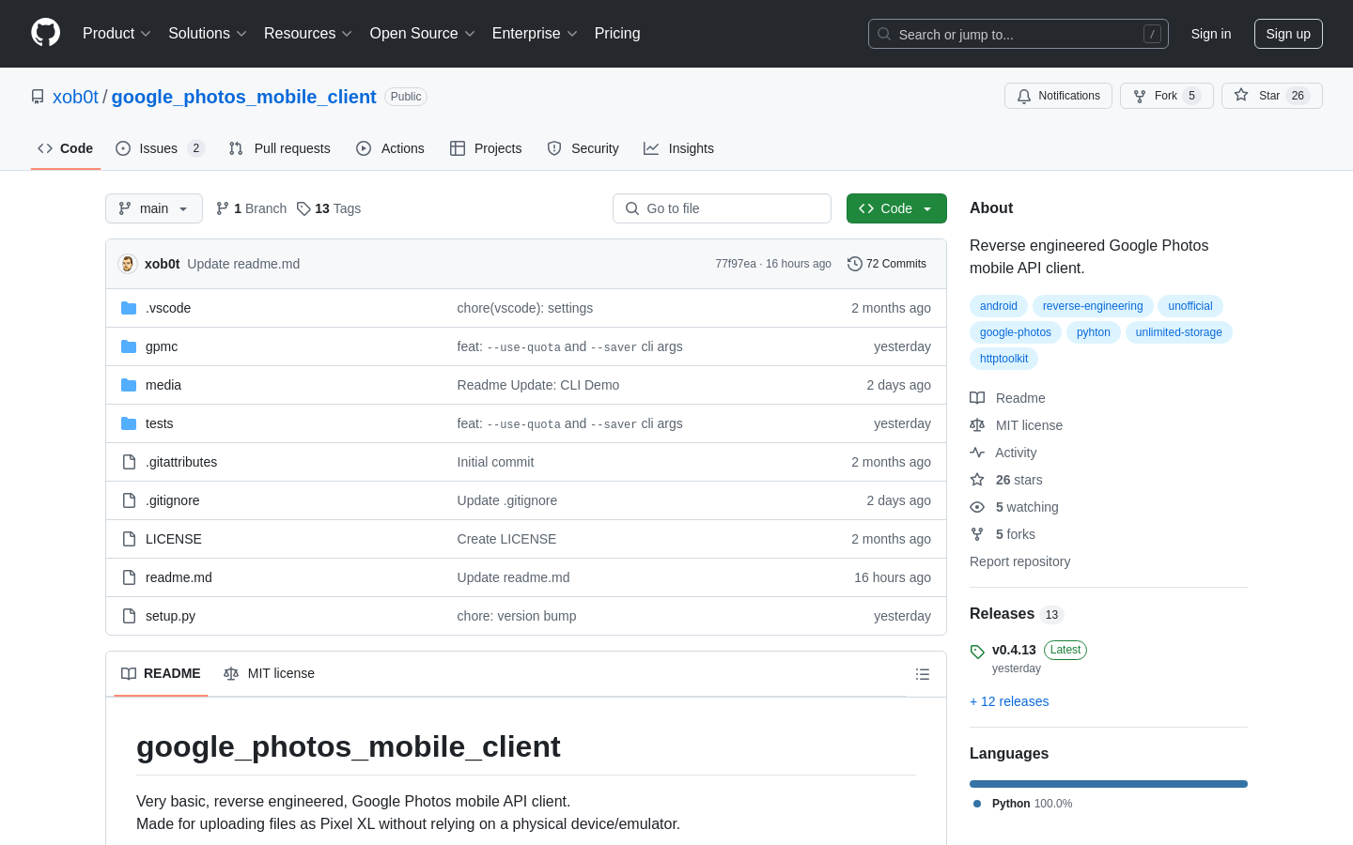Open the Projects tab
This screenshot has height=845, width=1353.
pos(486,148)
